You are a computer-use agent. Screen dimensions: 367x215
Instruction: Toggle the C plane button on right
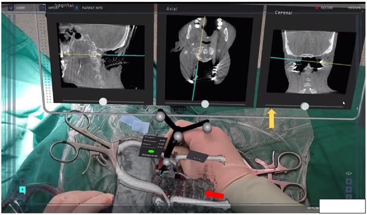[349, 197]
